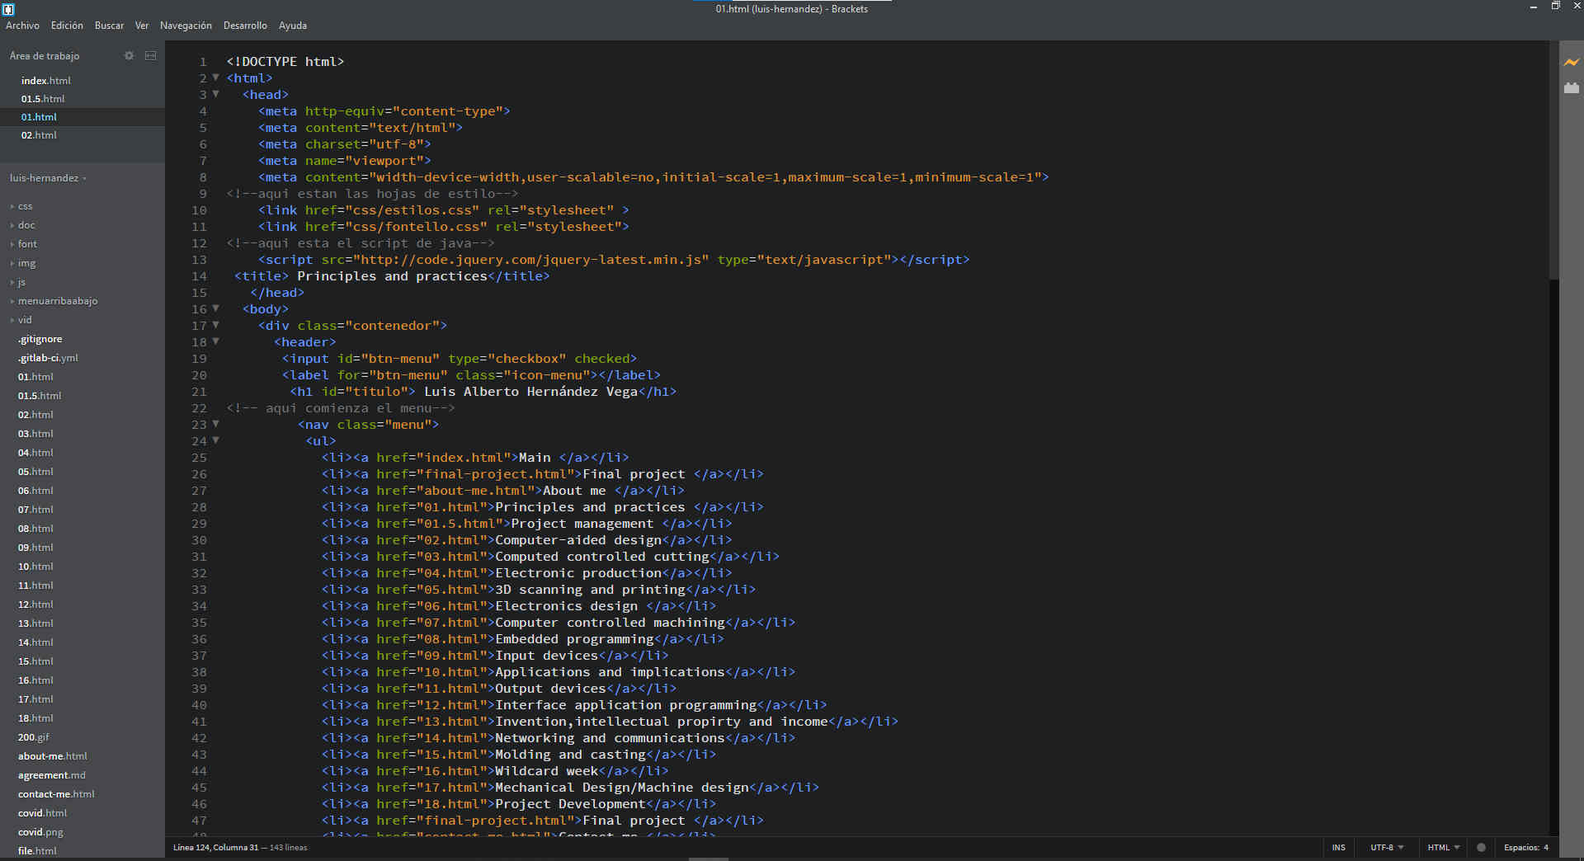Viewport: 1584px width, 861px height.
Task: Click line number 13 in gutter
Action: click(x=199, y=260)
